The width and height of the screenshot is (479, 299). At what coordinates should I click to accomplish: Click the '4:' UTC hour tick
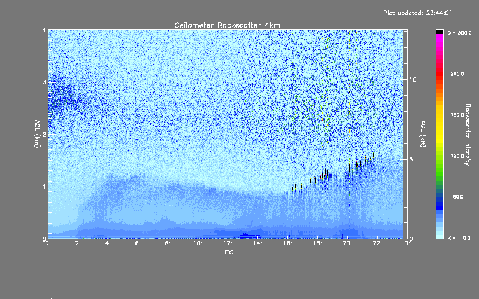(108, 243)
